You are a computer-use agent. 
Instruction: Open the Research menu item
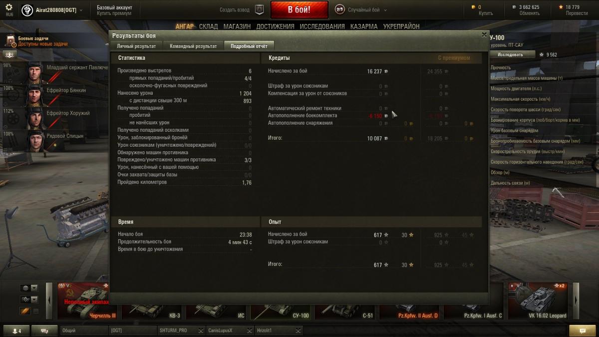[322, 26]
